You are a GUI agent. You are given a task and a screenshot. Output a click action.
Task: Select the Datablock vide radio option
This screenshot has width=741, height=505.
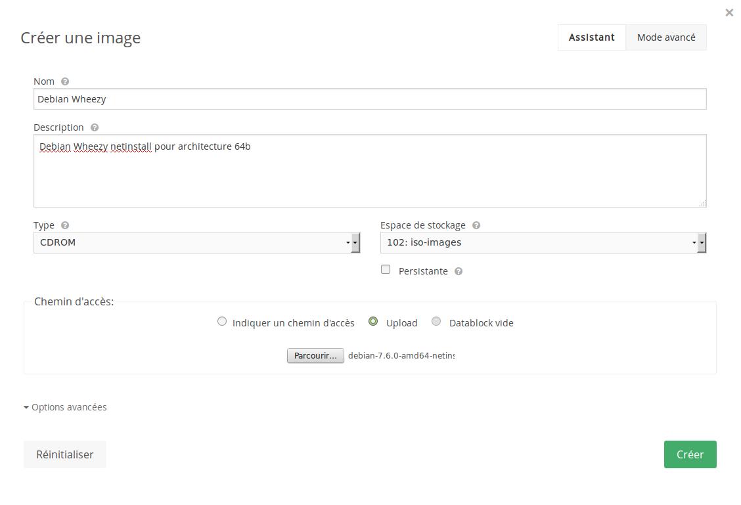click(436, 321)
